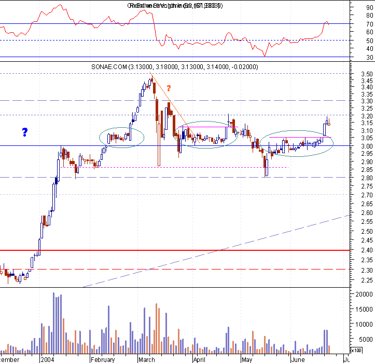Click the 3.50 price axis label

pyautogui.click(x=367, y=74)
